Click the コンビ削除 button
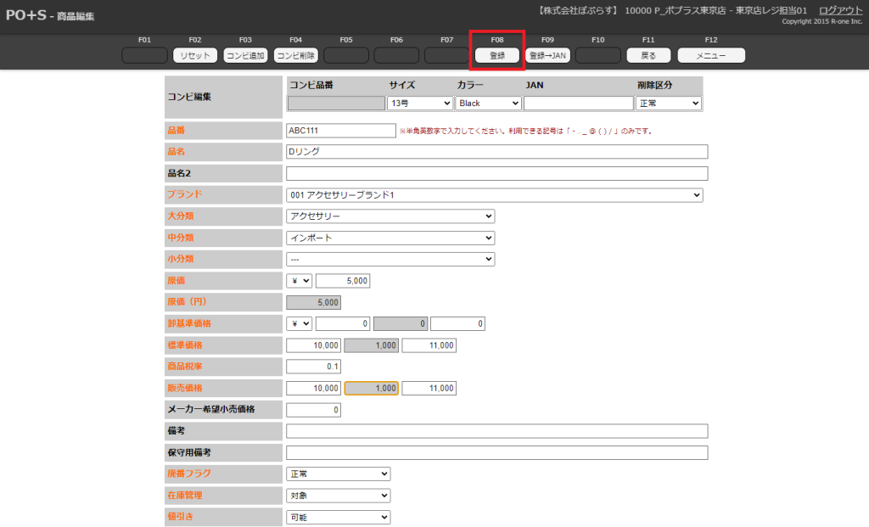Image resolution: width=869 pixels, height=527 pixels. pos(295,55)
